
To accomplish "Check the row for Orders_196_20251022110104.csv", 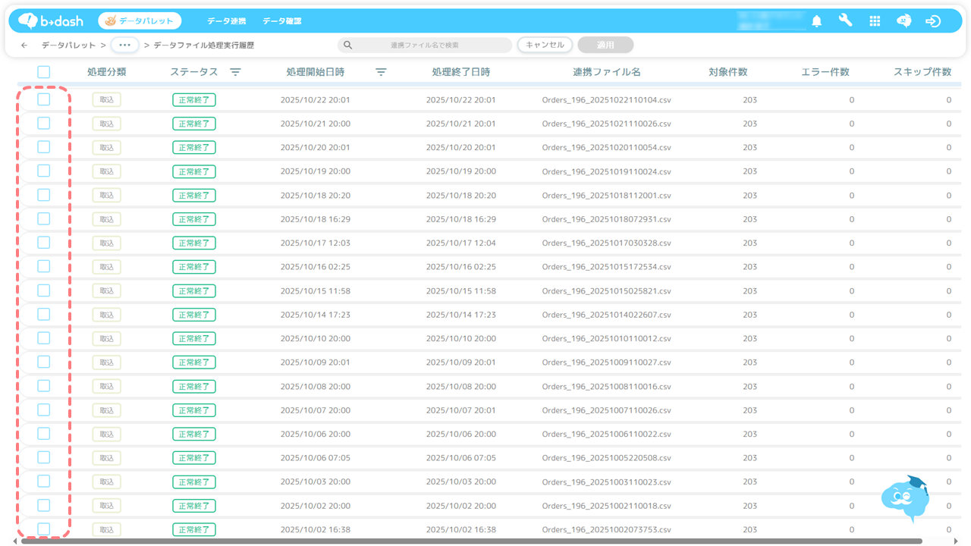I will click(x=44, y=99).
